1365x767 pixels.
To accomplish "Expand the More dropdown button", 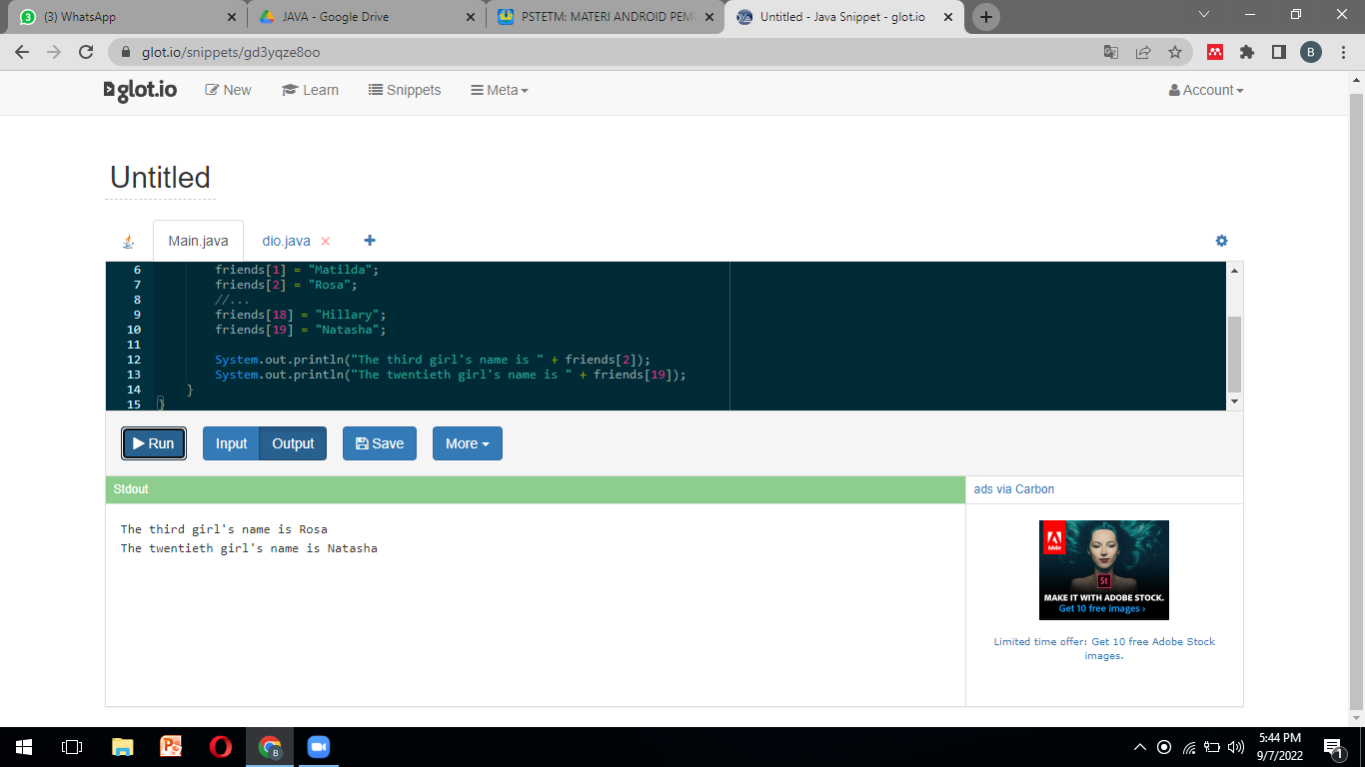I will (x=467, y=443).
